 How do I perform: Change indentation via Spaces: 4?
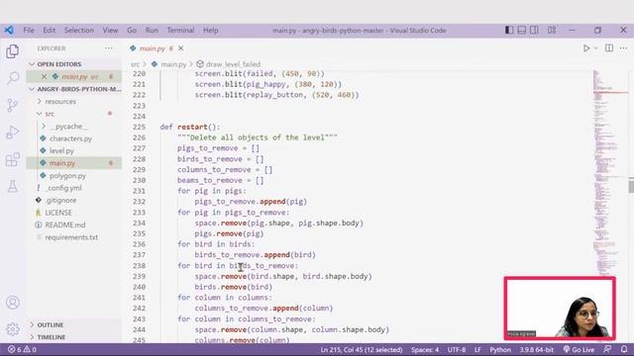[425, 349]
